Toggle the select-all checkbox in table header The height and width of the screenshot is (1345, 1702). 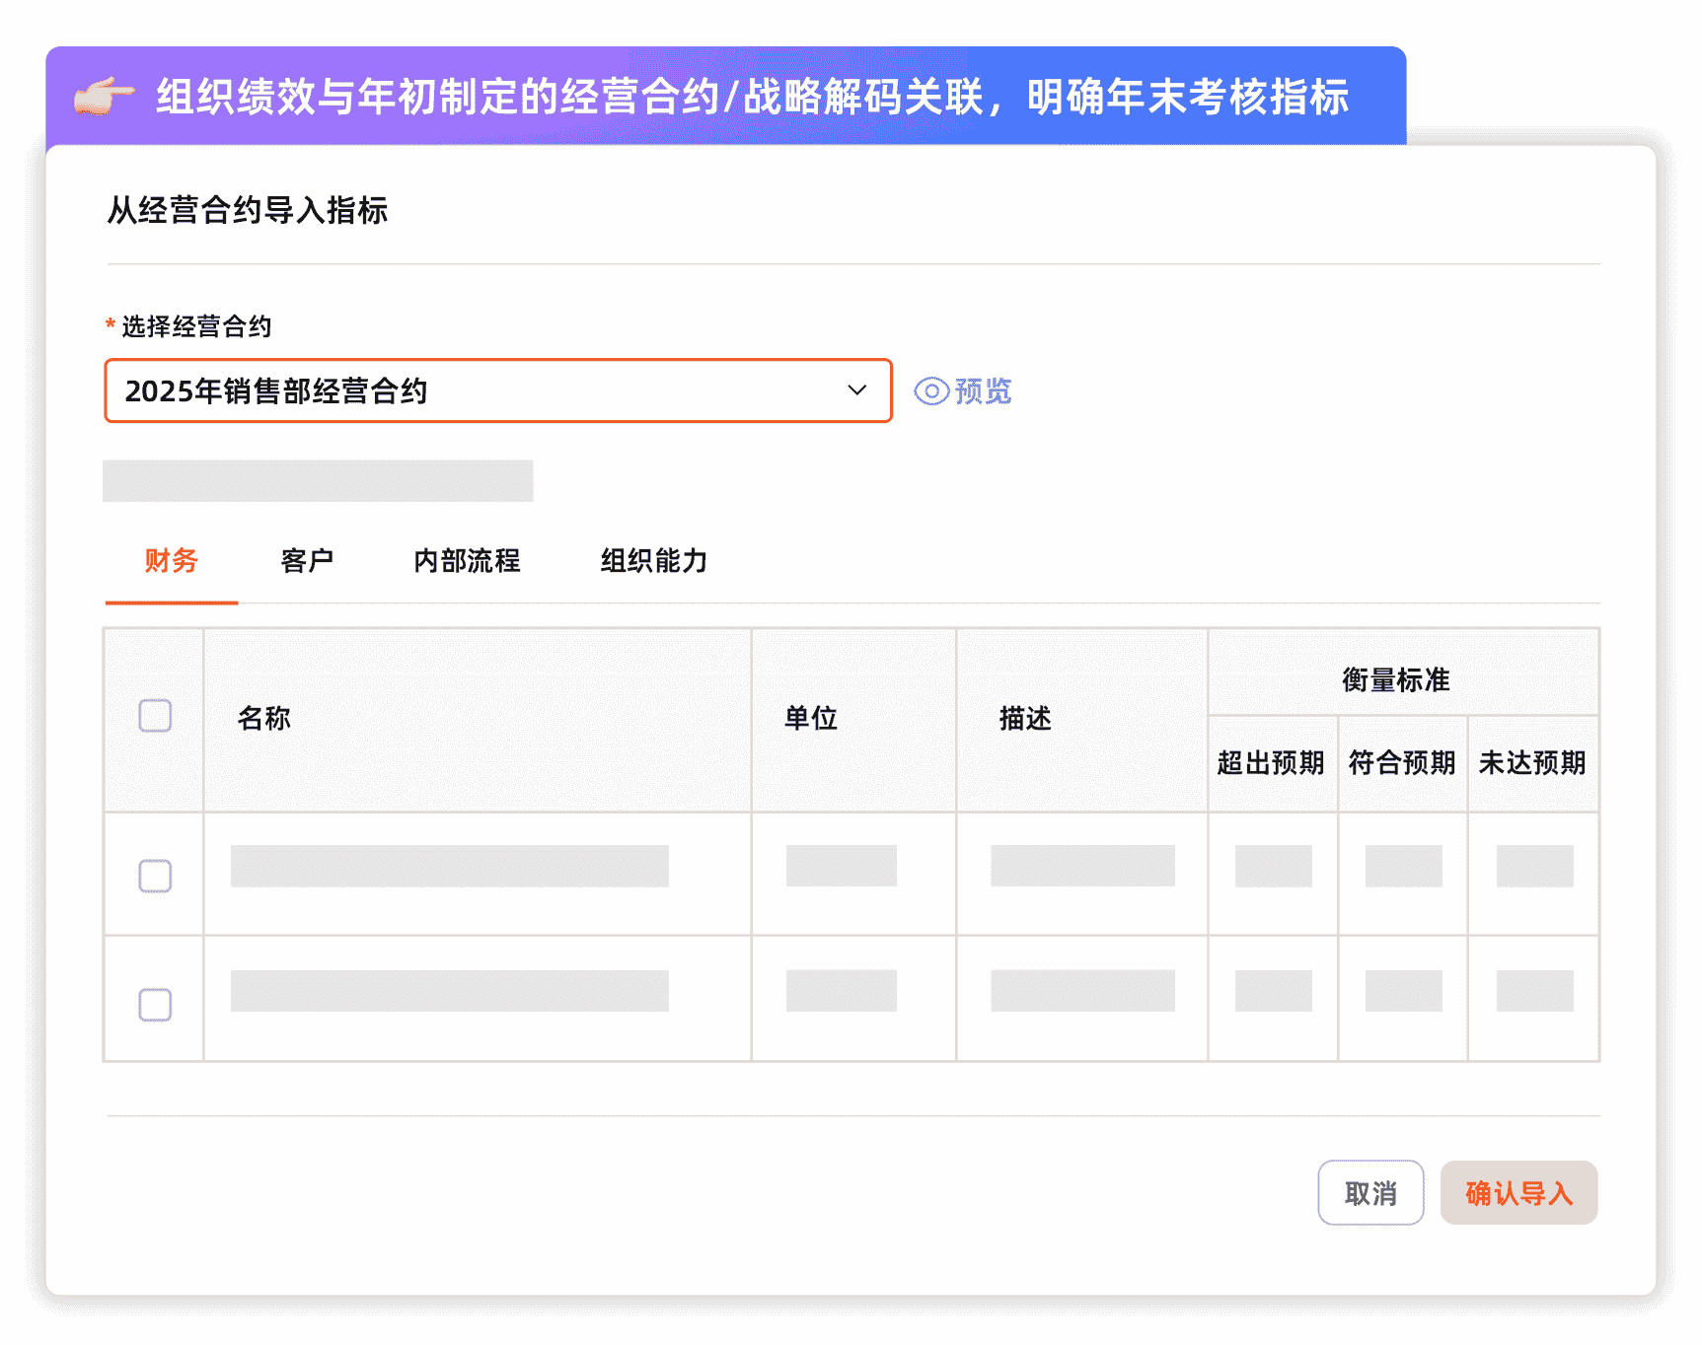tap(154, 716)
